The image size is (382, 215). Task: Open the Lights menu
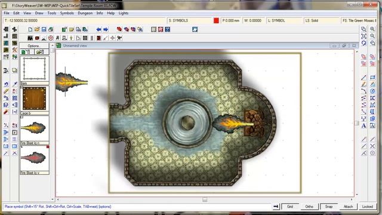pos(124,13)
